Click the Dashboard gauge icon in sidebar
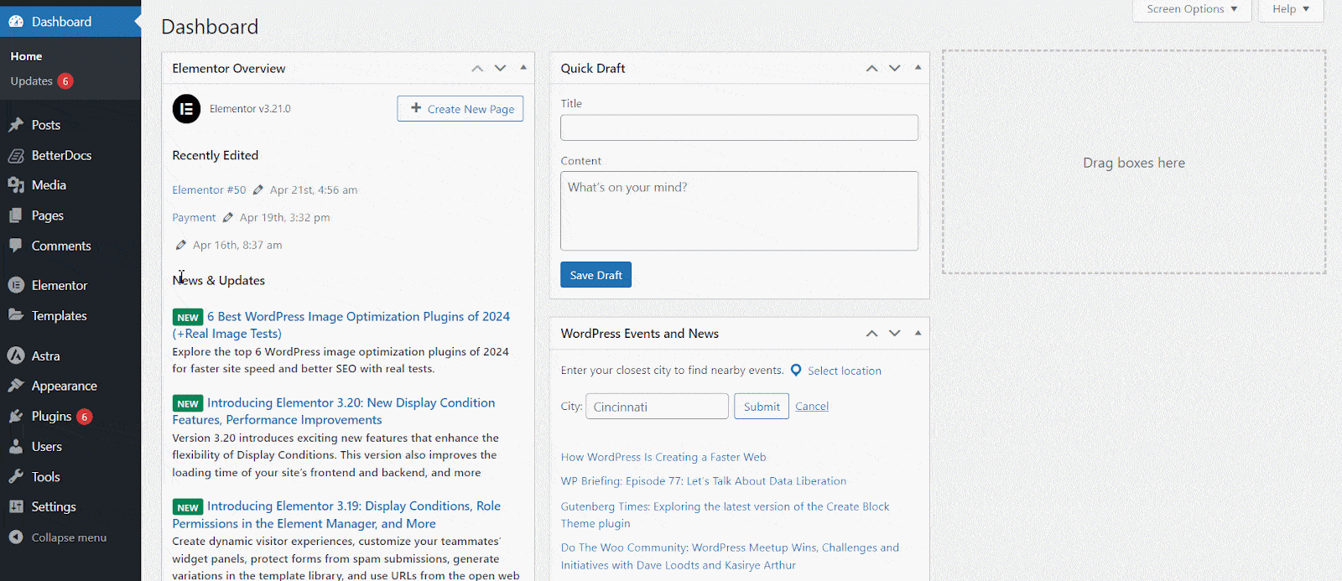 coord(16,22)
